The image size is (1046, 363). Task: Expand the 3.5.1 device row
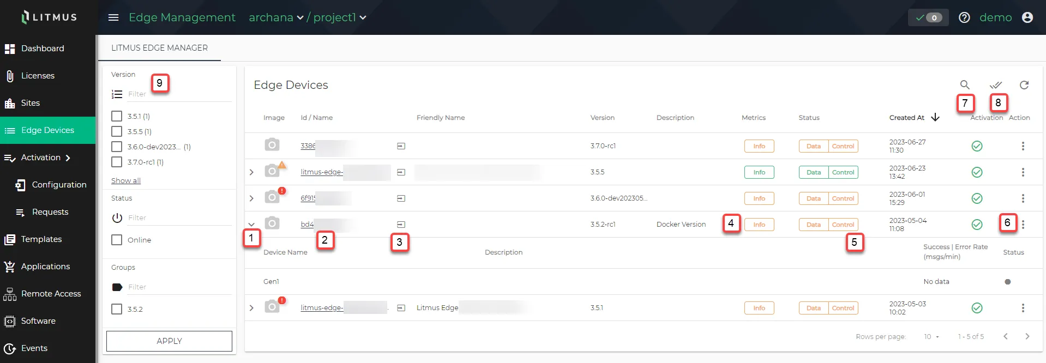point(251,308)
